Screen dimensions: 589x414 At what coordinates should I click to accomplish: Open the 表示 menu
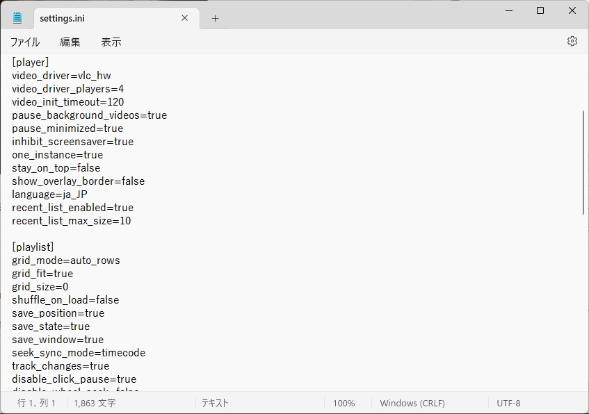point(111,42)
